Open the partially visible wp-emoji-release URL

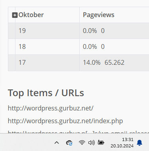click(x=78, y=132)
